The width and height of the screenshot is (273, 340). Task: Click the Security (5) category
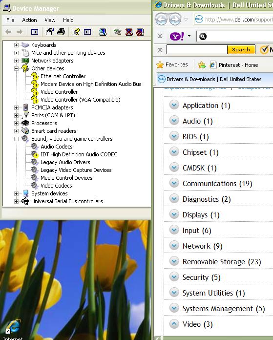[x=201, y=277]
